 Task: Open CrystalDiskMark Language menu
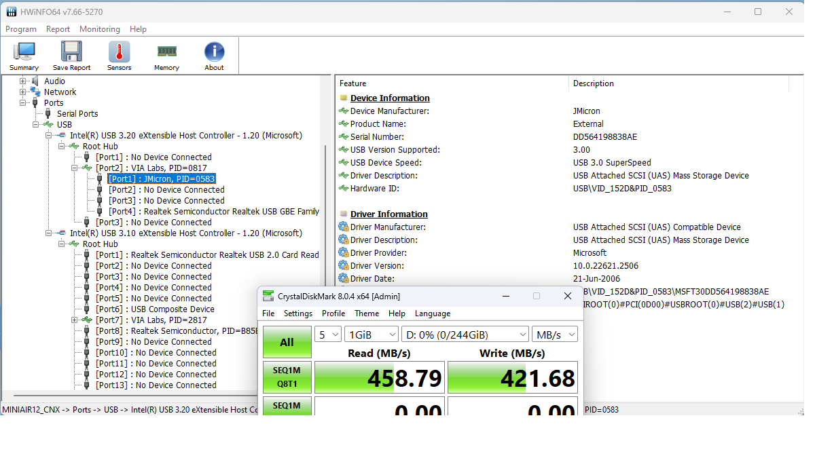tap(433, 313)
